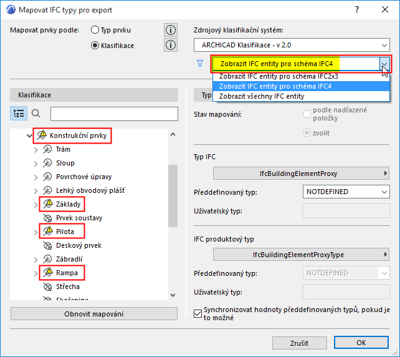This screenshot has height=357, width=400.
Task: Open the disabled Předdefinovaný typ dropdown under IFC produktový typ
Action: [346, 273]
